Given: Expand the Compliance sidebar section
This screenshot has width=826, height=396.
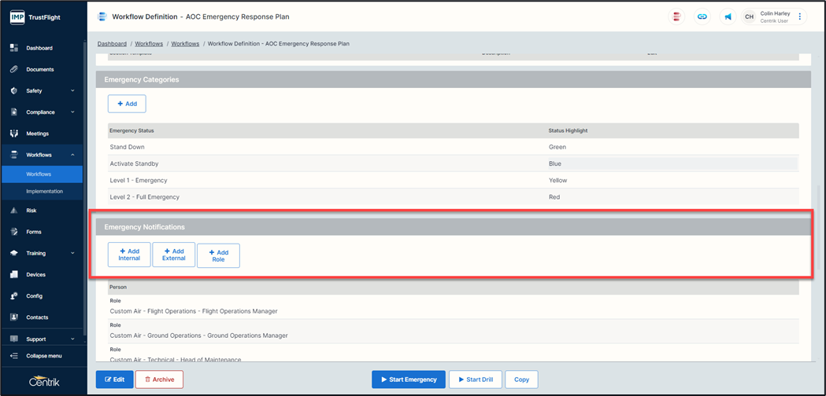Looking at the screenshot, I should [x=72, y=112].
